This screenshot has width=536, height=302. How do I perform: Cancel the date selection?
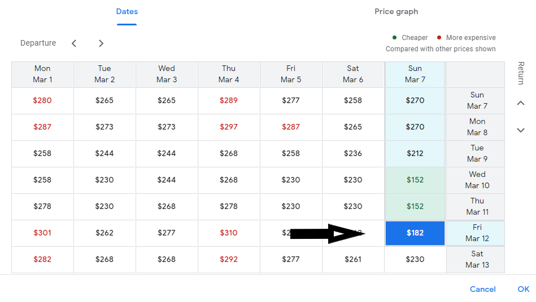click(x=482, y=289)
